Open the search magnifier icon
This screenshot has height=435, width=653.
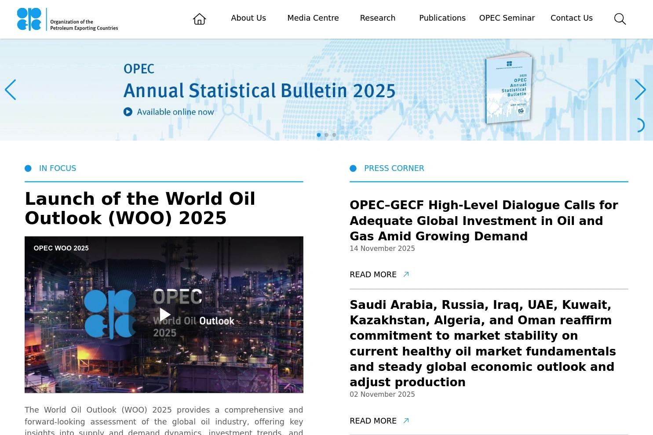[x=620, y=19]
